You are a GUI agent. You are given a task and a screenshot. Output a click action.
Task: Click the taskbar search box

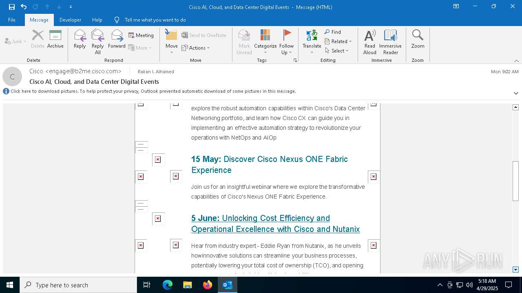pos(78,285)
